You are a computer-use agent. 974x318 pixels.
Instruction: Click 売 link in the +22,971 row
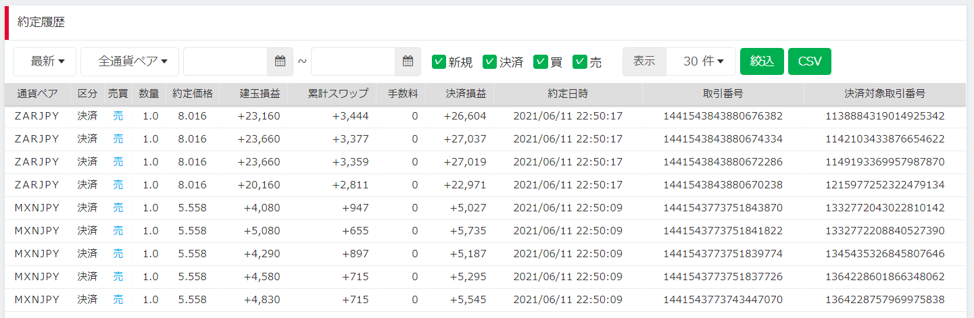(118, 185)
